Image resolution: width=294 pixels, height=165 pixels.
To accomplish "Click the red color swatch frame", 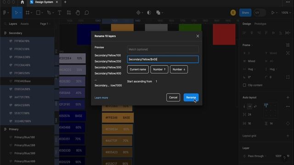I will pos(224,34).
